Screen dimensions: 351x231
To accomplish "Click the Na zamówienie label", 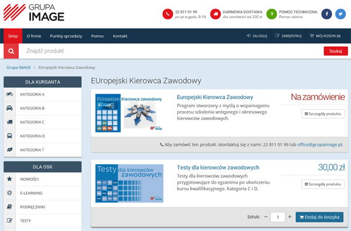I will (318, 97).
